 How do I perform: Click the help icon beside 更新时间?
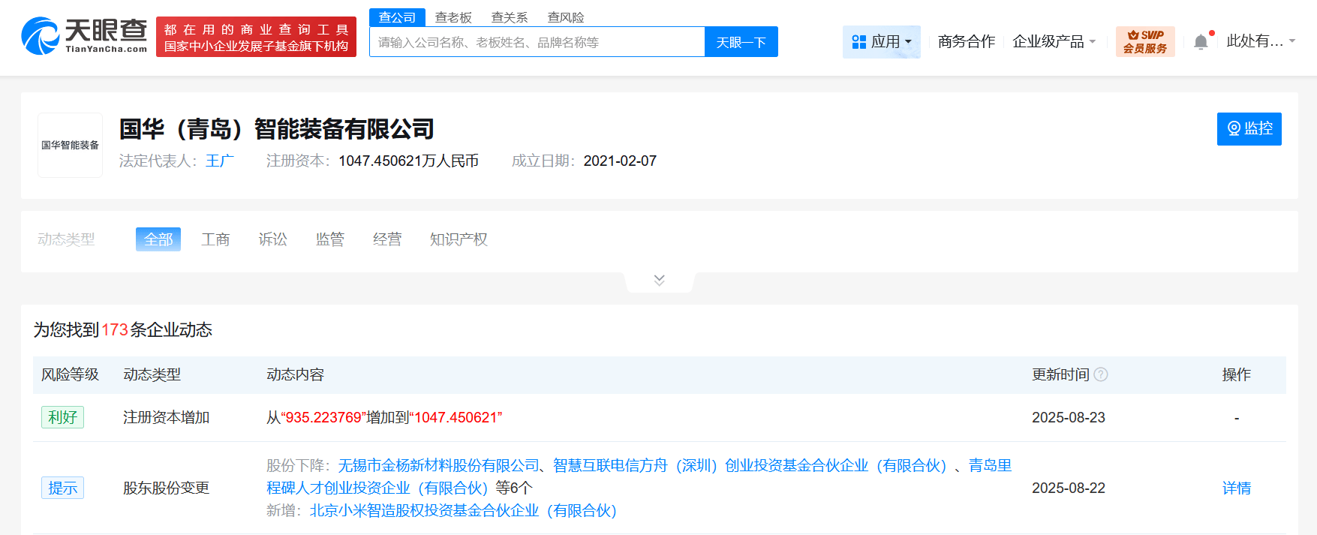[1101, 374]
